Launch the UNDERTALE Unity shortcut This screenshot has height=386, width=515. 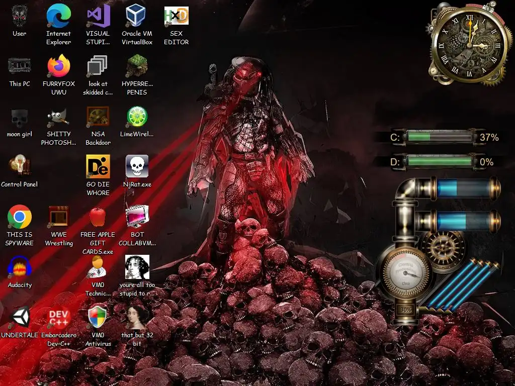pyautogui.click(x=20, y=323)
